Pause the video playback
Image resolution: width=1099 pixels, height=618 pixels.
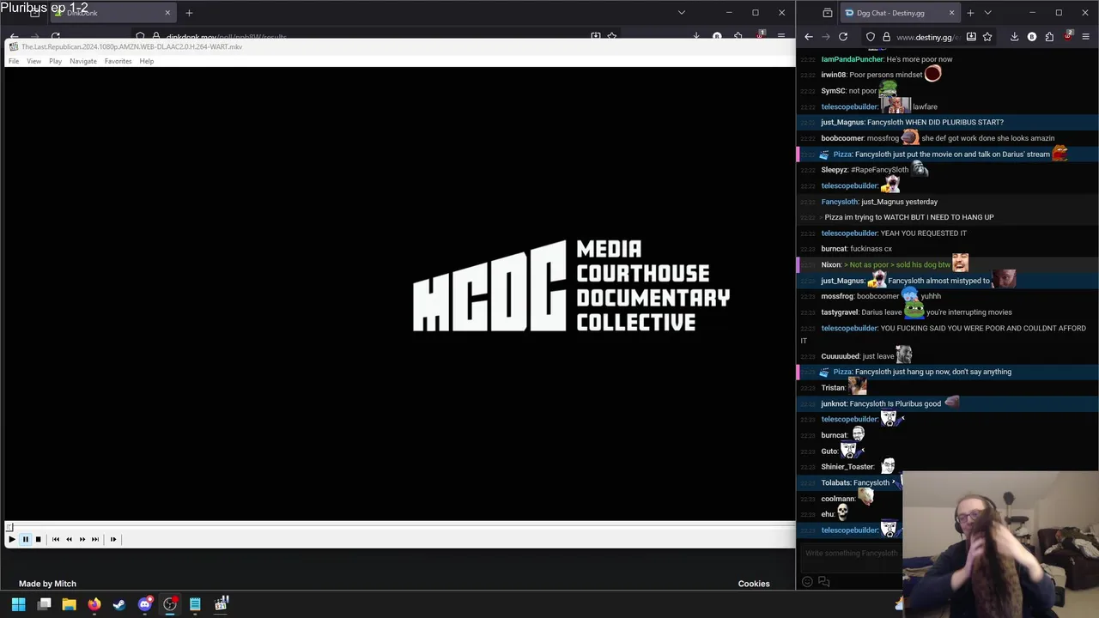pos(25,539)
